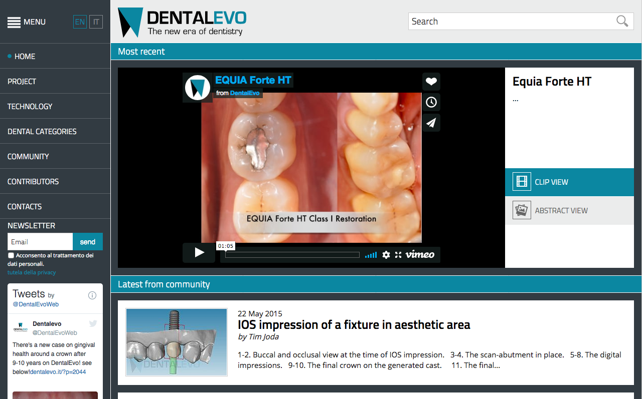
Task: Click the Equia Forte HT side heading
Action: (552, 82)
